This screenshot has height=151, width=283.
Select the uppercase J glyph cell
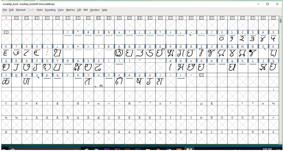click(x=212, y=53)
